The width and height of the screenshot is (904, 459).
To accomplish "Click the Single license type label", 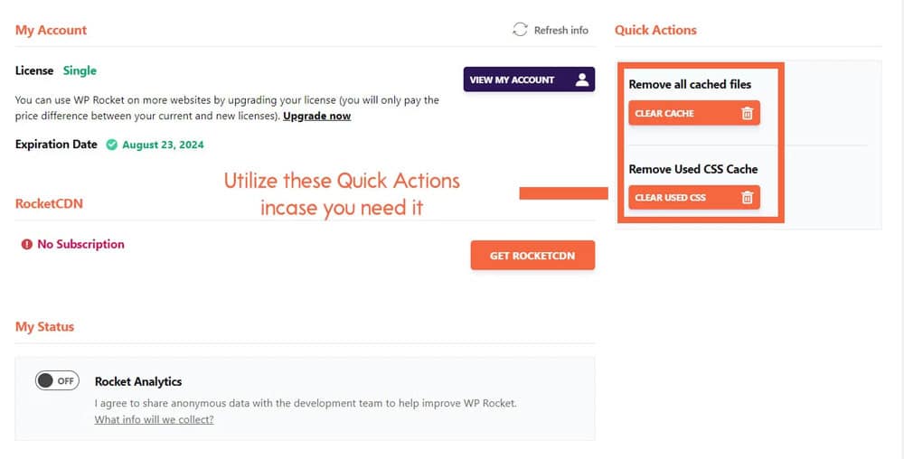I will 80,70.
